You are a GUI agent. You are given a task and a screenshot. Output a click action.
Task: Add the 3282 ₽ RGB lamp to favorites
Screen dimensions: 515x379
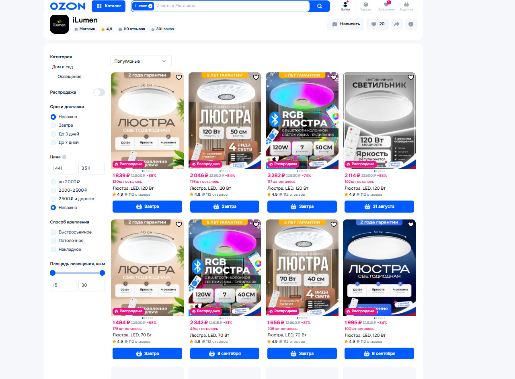[333, 78]
